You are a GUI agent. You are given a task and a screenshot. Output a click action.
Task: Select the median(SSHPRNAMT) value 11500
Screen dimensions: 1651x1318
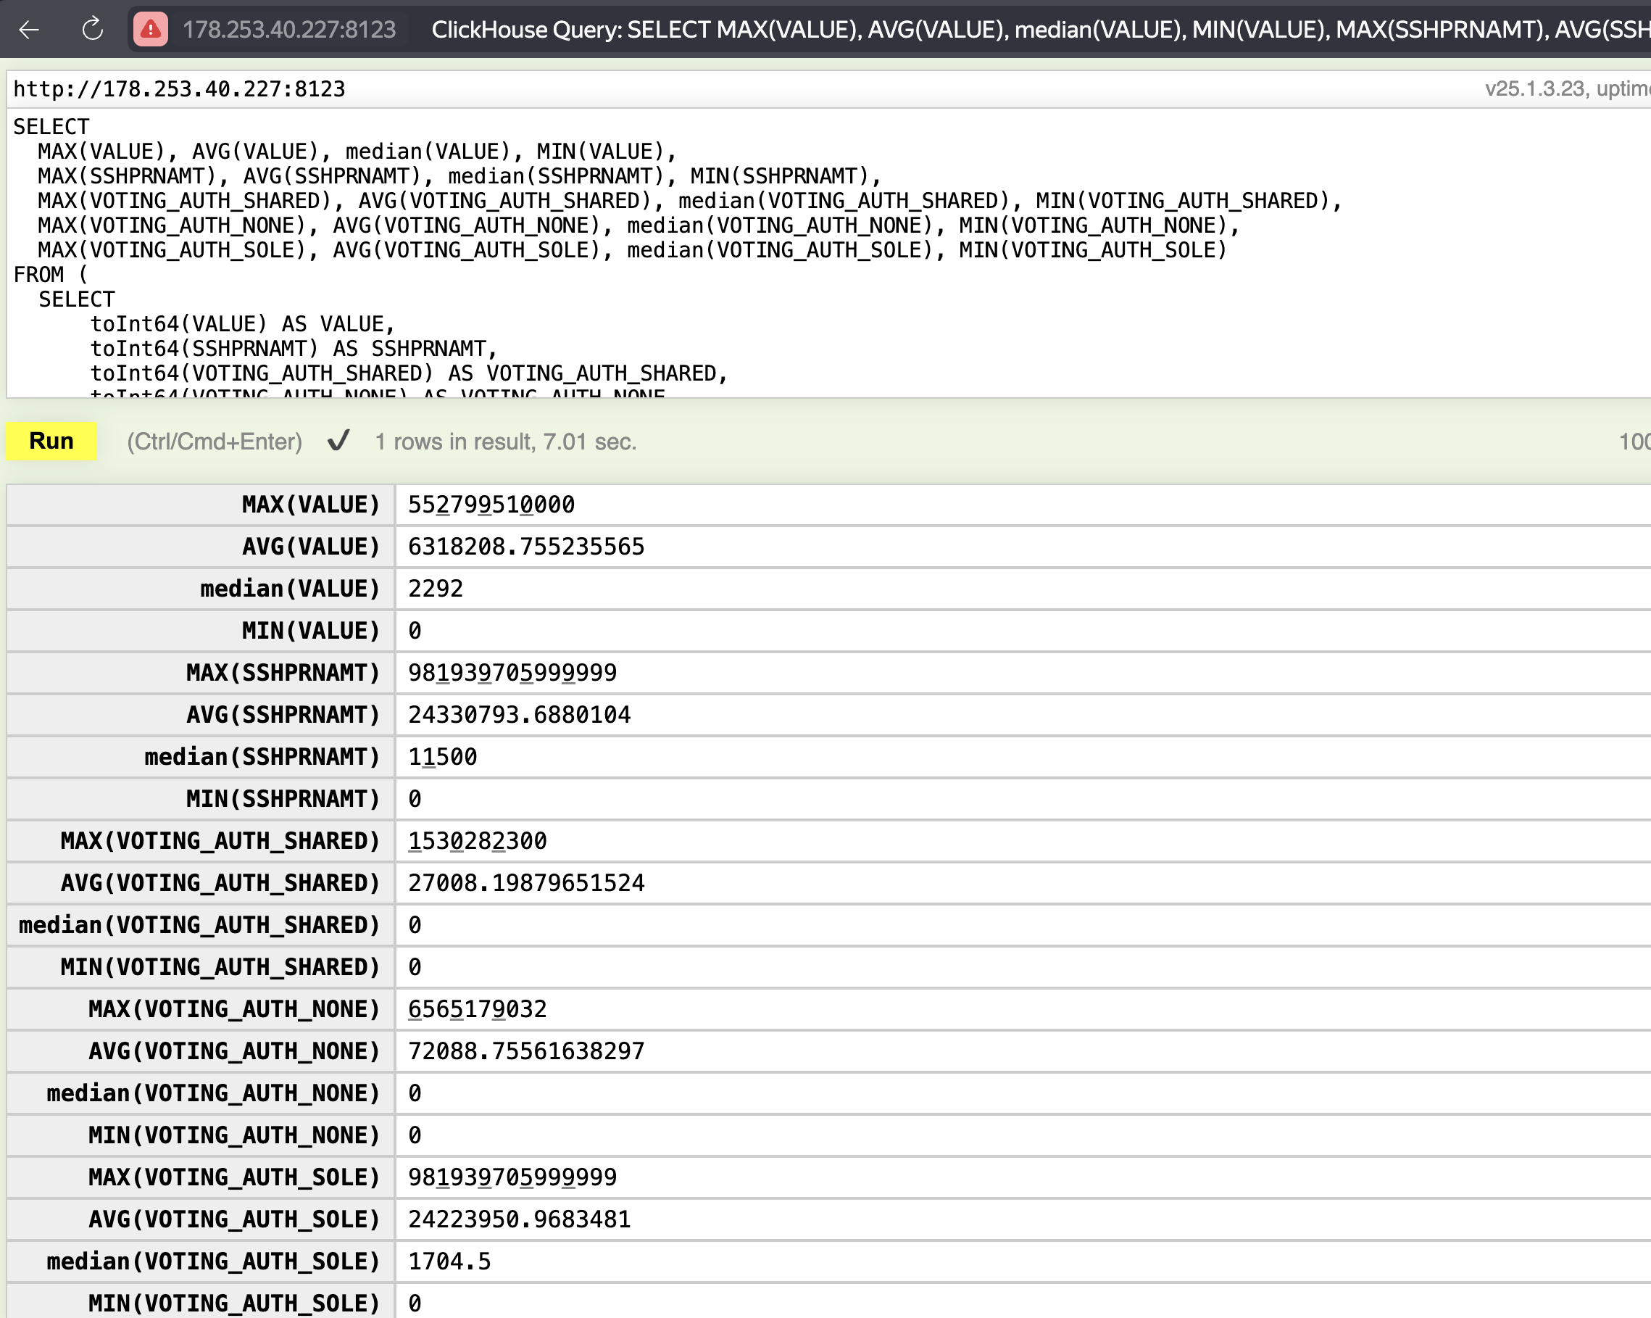click(x=442, y=758)
